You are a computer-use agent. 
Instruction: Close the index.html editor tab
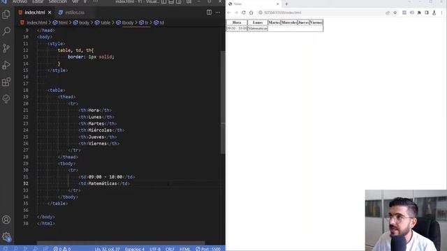point(50,13)
